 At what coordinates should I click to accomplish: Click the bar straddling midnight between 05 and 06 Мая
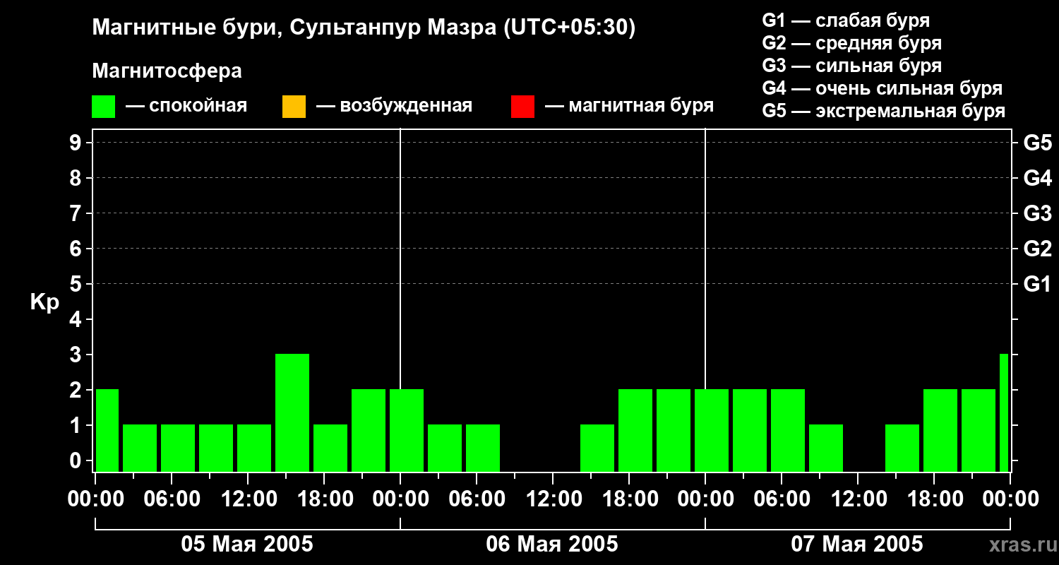(407, 430)
